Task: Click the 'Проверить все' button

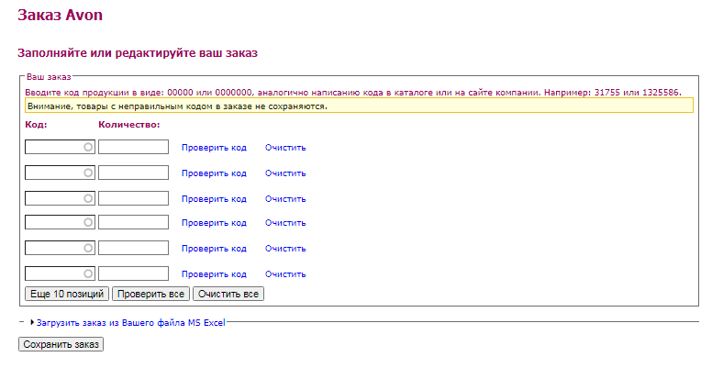Action: pyautogui.click(x=150, y=294)
